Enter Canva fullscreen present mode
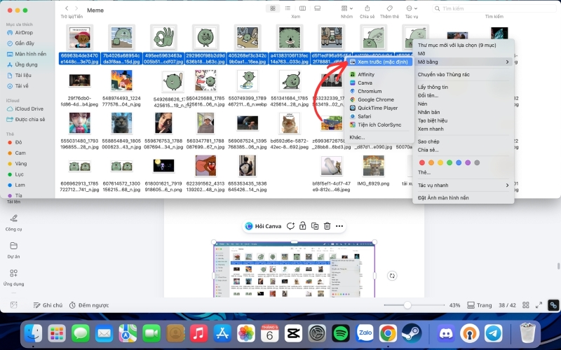561x350 pixels. point(539,305)
